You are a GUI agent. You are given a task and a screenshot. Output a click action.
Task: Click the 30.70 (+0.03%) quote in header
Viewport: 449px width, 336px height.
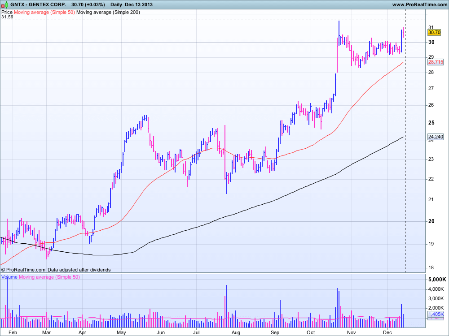click(x=88, y=4)
